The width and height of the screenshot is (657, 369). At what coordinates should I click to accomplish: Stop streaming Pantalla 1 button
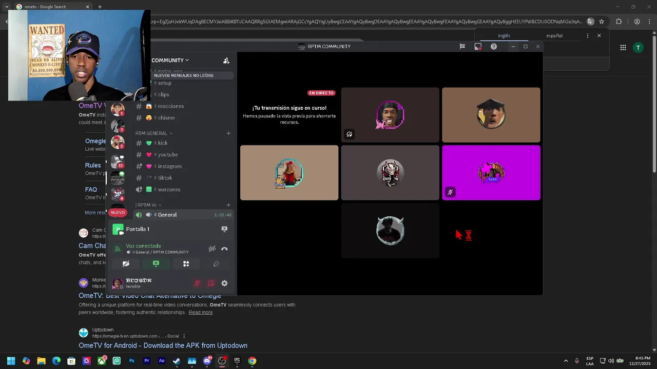pos(224,229)
